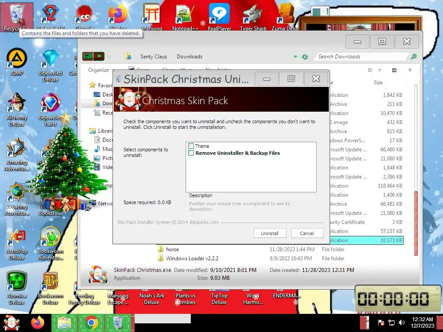Check the Theme component checkbox
Viewport: 443px width, 332px height.
[x=191, y=146]
